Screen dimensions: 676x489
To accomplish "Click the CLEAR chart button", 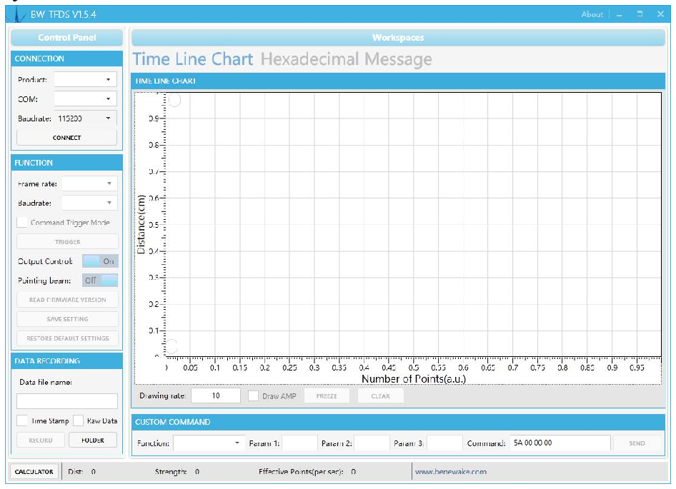I will coord(381,396).
